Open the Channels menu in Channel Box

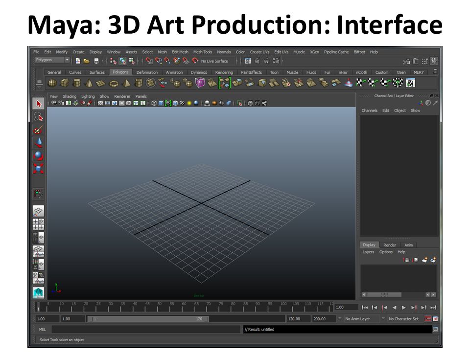(x=369, y=110)
